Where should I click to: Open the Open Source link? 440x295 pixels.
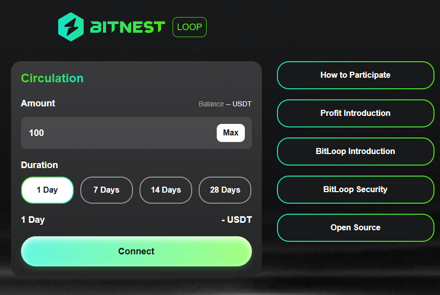(x=355, y=228)
